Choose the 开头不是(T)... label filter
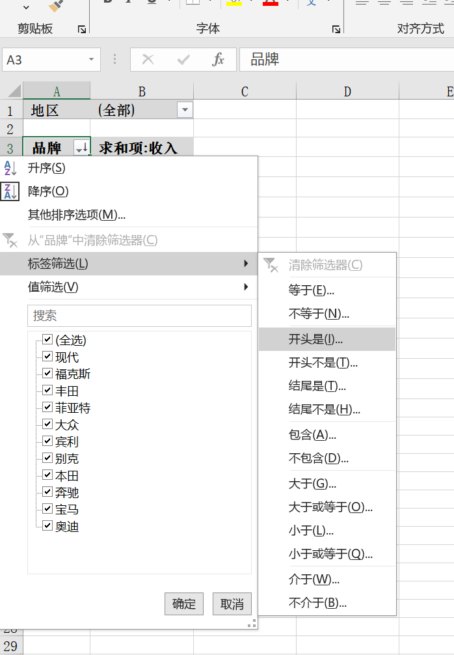The height and width of the screenshot is (655, 454). (327, 363)
